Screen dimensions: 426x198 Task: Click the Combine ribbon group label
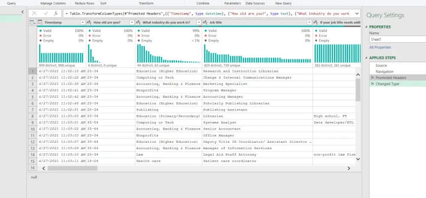(203, 3)
